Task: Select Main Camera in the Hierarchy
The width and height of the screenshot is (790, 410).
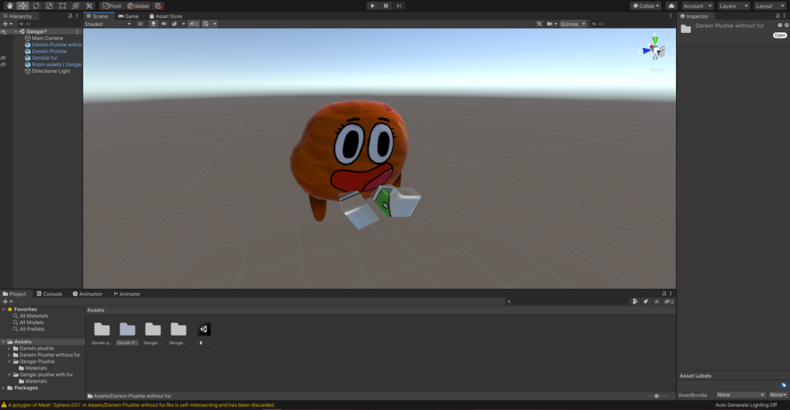Action: tap(47, 38)
